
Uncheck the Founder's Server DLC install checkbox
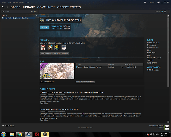pos(122,67)
